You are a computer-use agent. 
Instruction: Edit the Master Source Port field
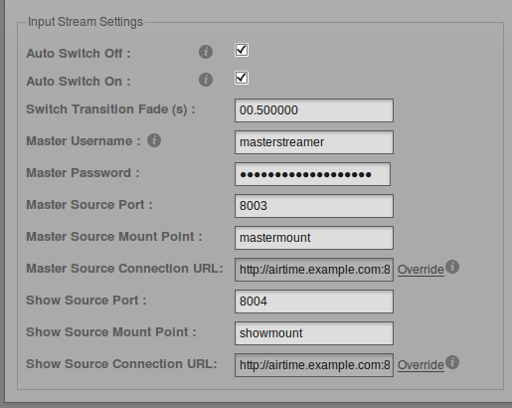point(314,206)
